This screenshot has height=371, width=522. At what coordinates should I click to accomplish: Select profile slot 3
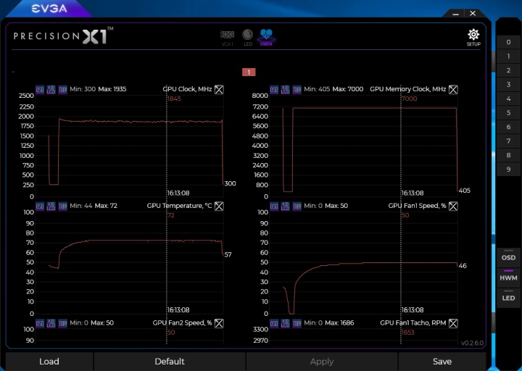point(508,85)
